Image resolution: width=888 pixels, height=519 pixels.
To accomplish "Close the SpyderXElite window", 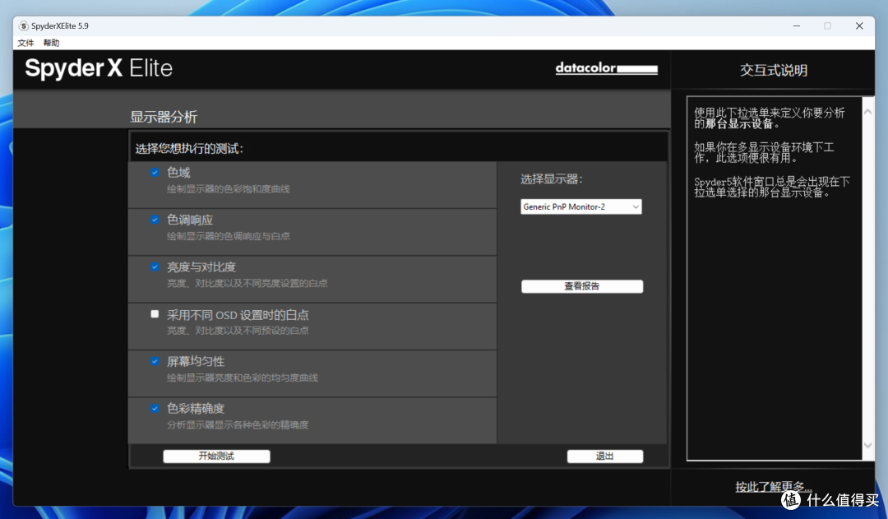I will point(859,26).
